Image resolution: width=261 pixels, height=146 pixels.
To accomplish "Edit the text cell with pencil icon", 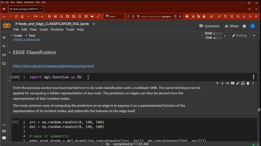I will pos(238,83).
